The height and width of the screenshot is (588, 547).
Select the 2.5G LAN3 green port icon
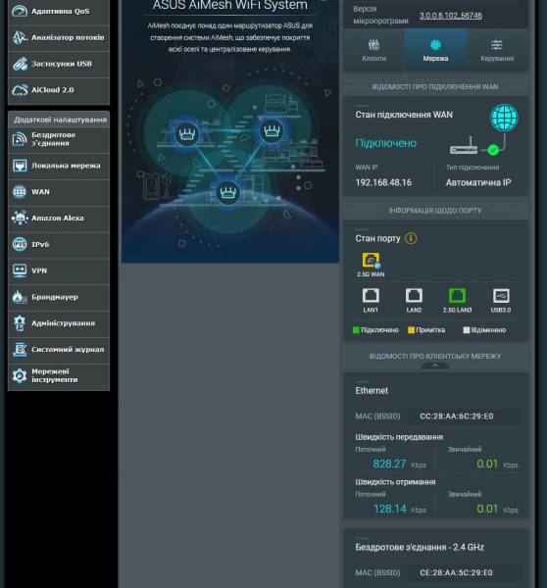point(457,296)
